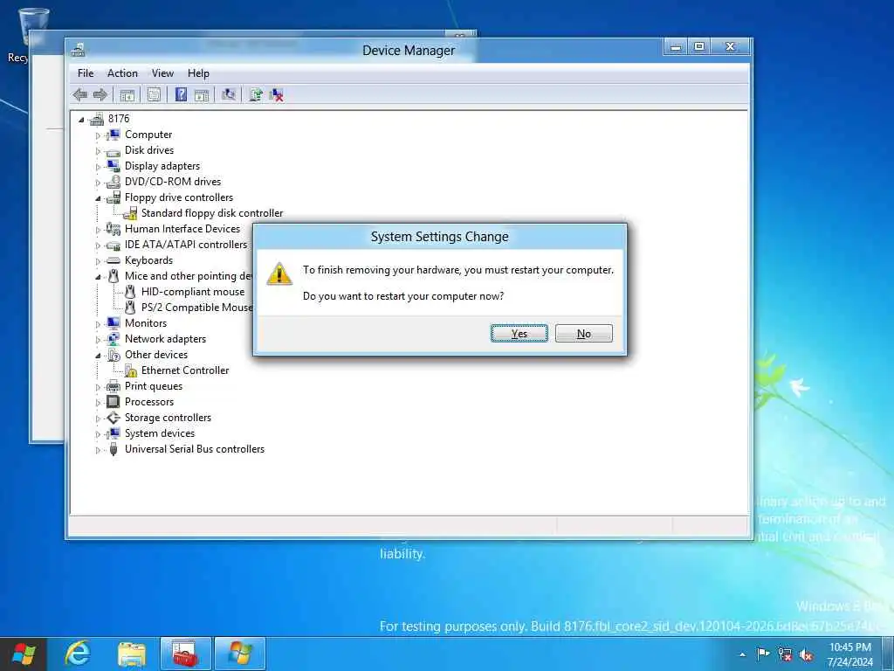Show hidden tray icons arrow

coord(742,655)
